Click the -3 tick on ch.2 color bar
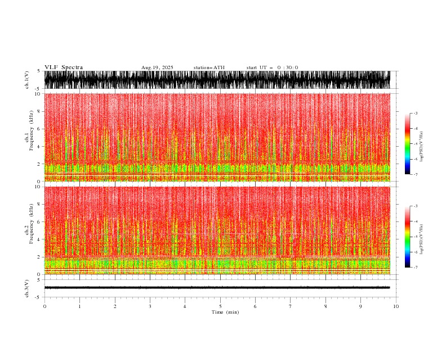Screen dimensions: 446x344 click(x=415, y=206)
